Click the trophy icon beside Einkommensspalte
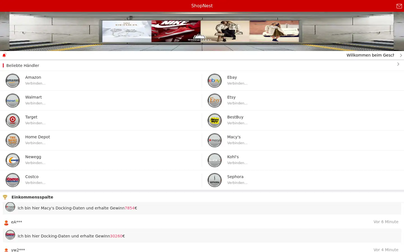 pyautogui.click(x=5, y=197)
